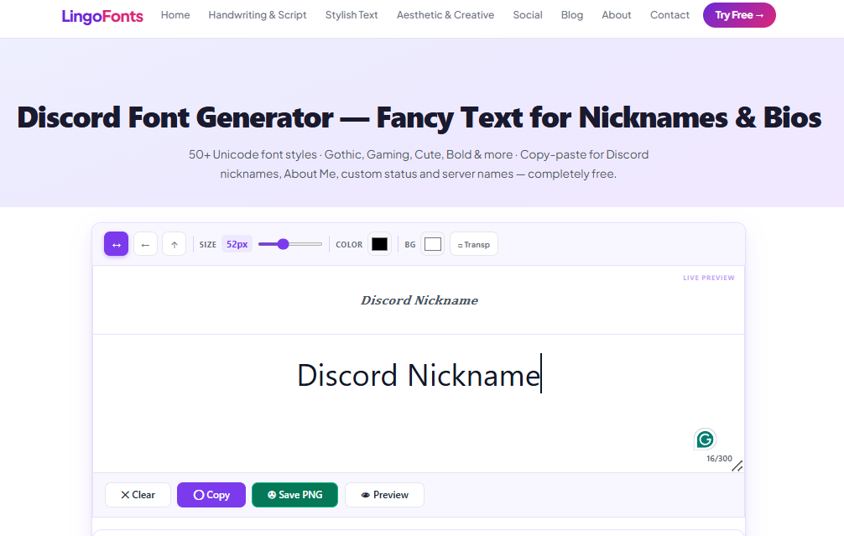Select the up arrow alignment icon
The image size is (844, 536).
point(175,244)
